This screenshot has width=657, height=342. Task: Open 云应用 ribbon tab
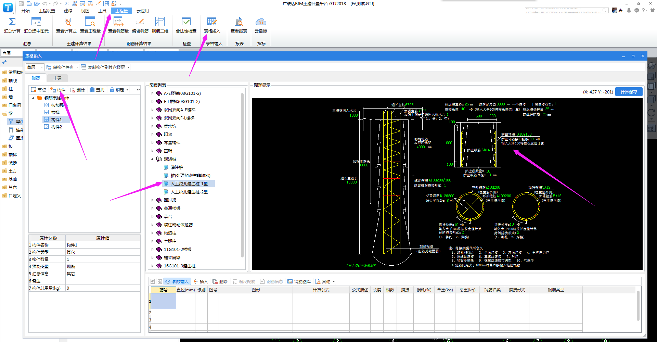tap(143, 11)
